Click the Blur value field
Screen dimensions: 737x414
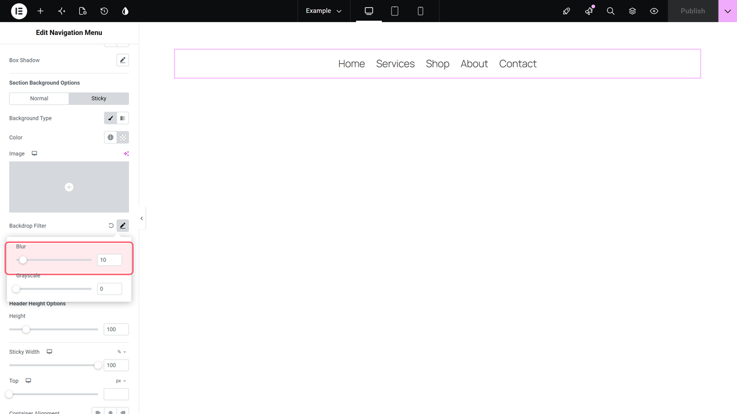click(109, 260)
